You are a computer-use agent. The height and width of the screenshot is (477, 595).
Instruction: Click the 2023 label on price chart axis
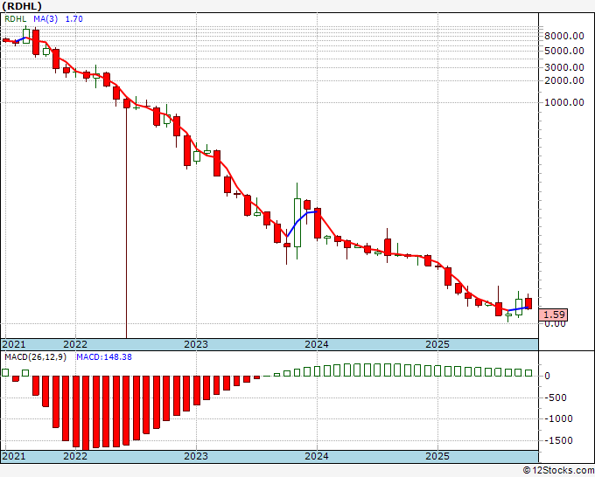[196, 344]
